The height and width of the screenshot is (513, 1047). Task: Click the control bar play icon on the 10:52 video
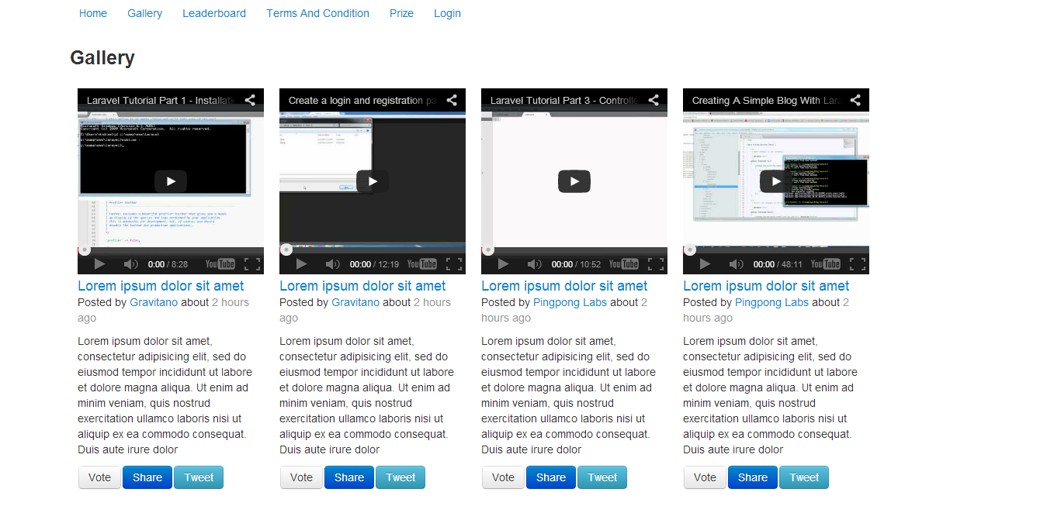[503, 264]
